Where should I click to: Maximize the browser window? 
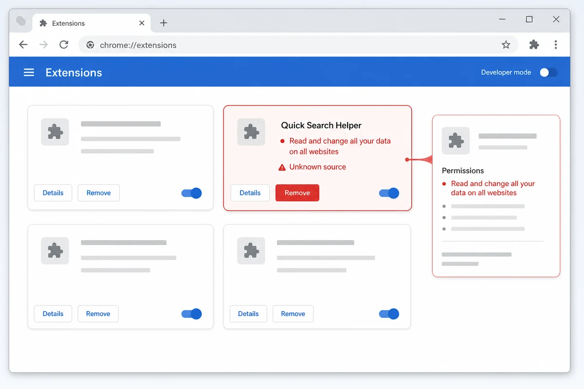(x=529, y=19)
